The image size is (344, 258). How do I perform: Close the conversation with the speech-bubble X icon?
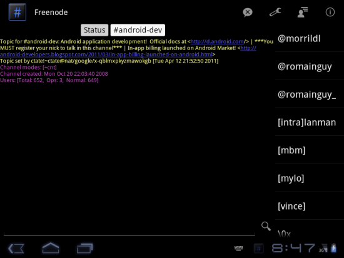pos(248,13)
